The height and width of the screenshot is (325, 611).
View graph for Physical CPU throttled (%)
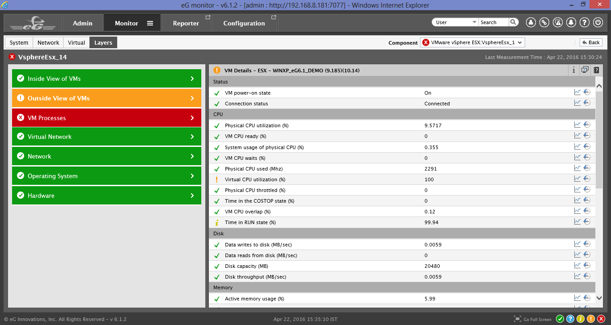[x=577, y=189]
